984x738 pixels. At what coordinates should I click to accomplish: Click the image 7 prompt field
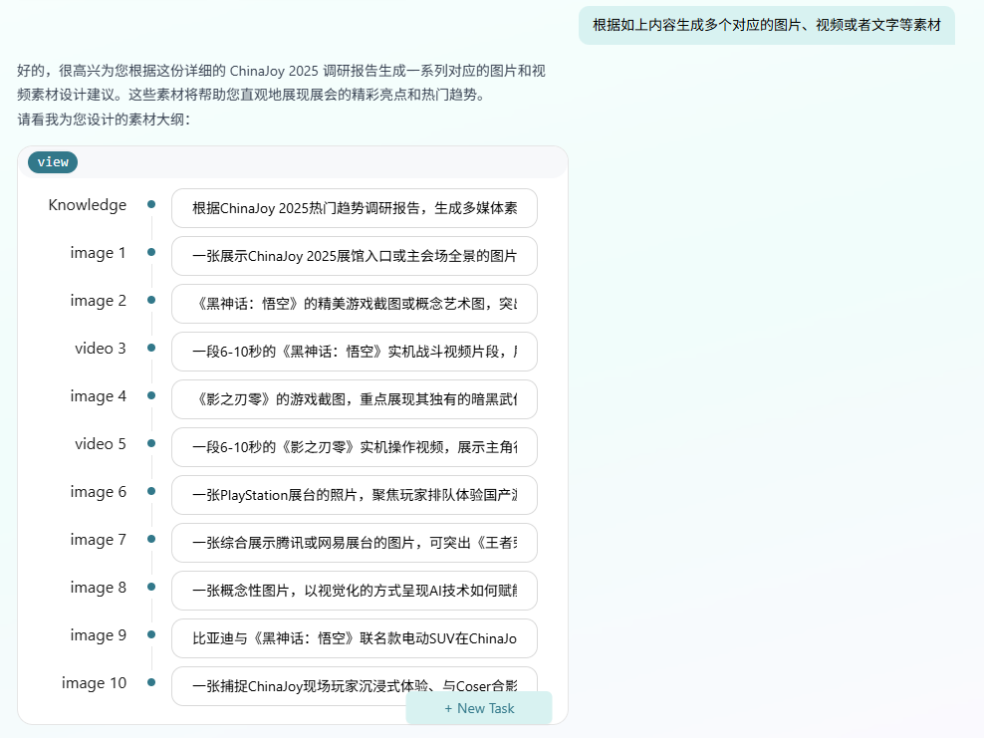(x=355, y=543)
